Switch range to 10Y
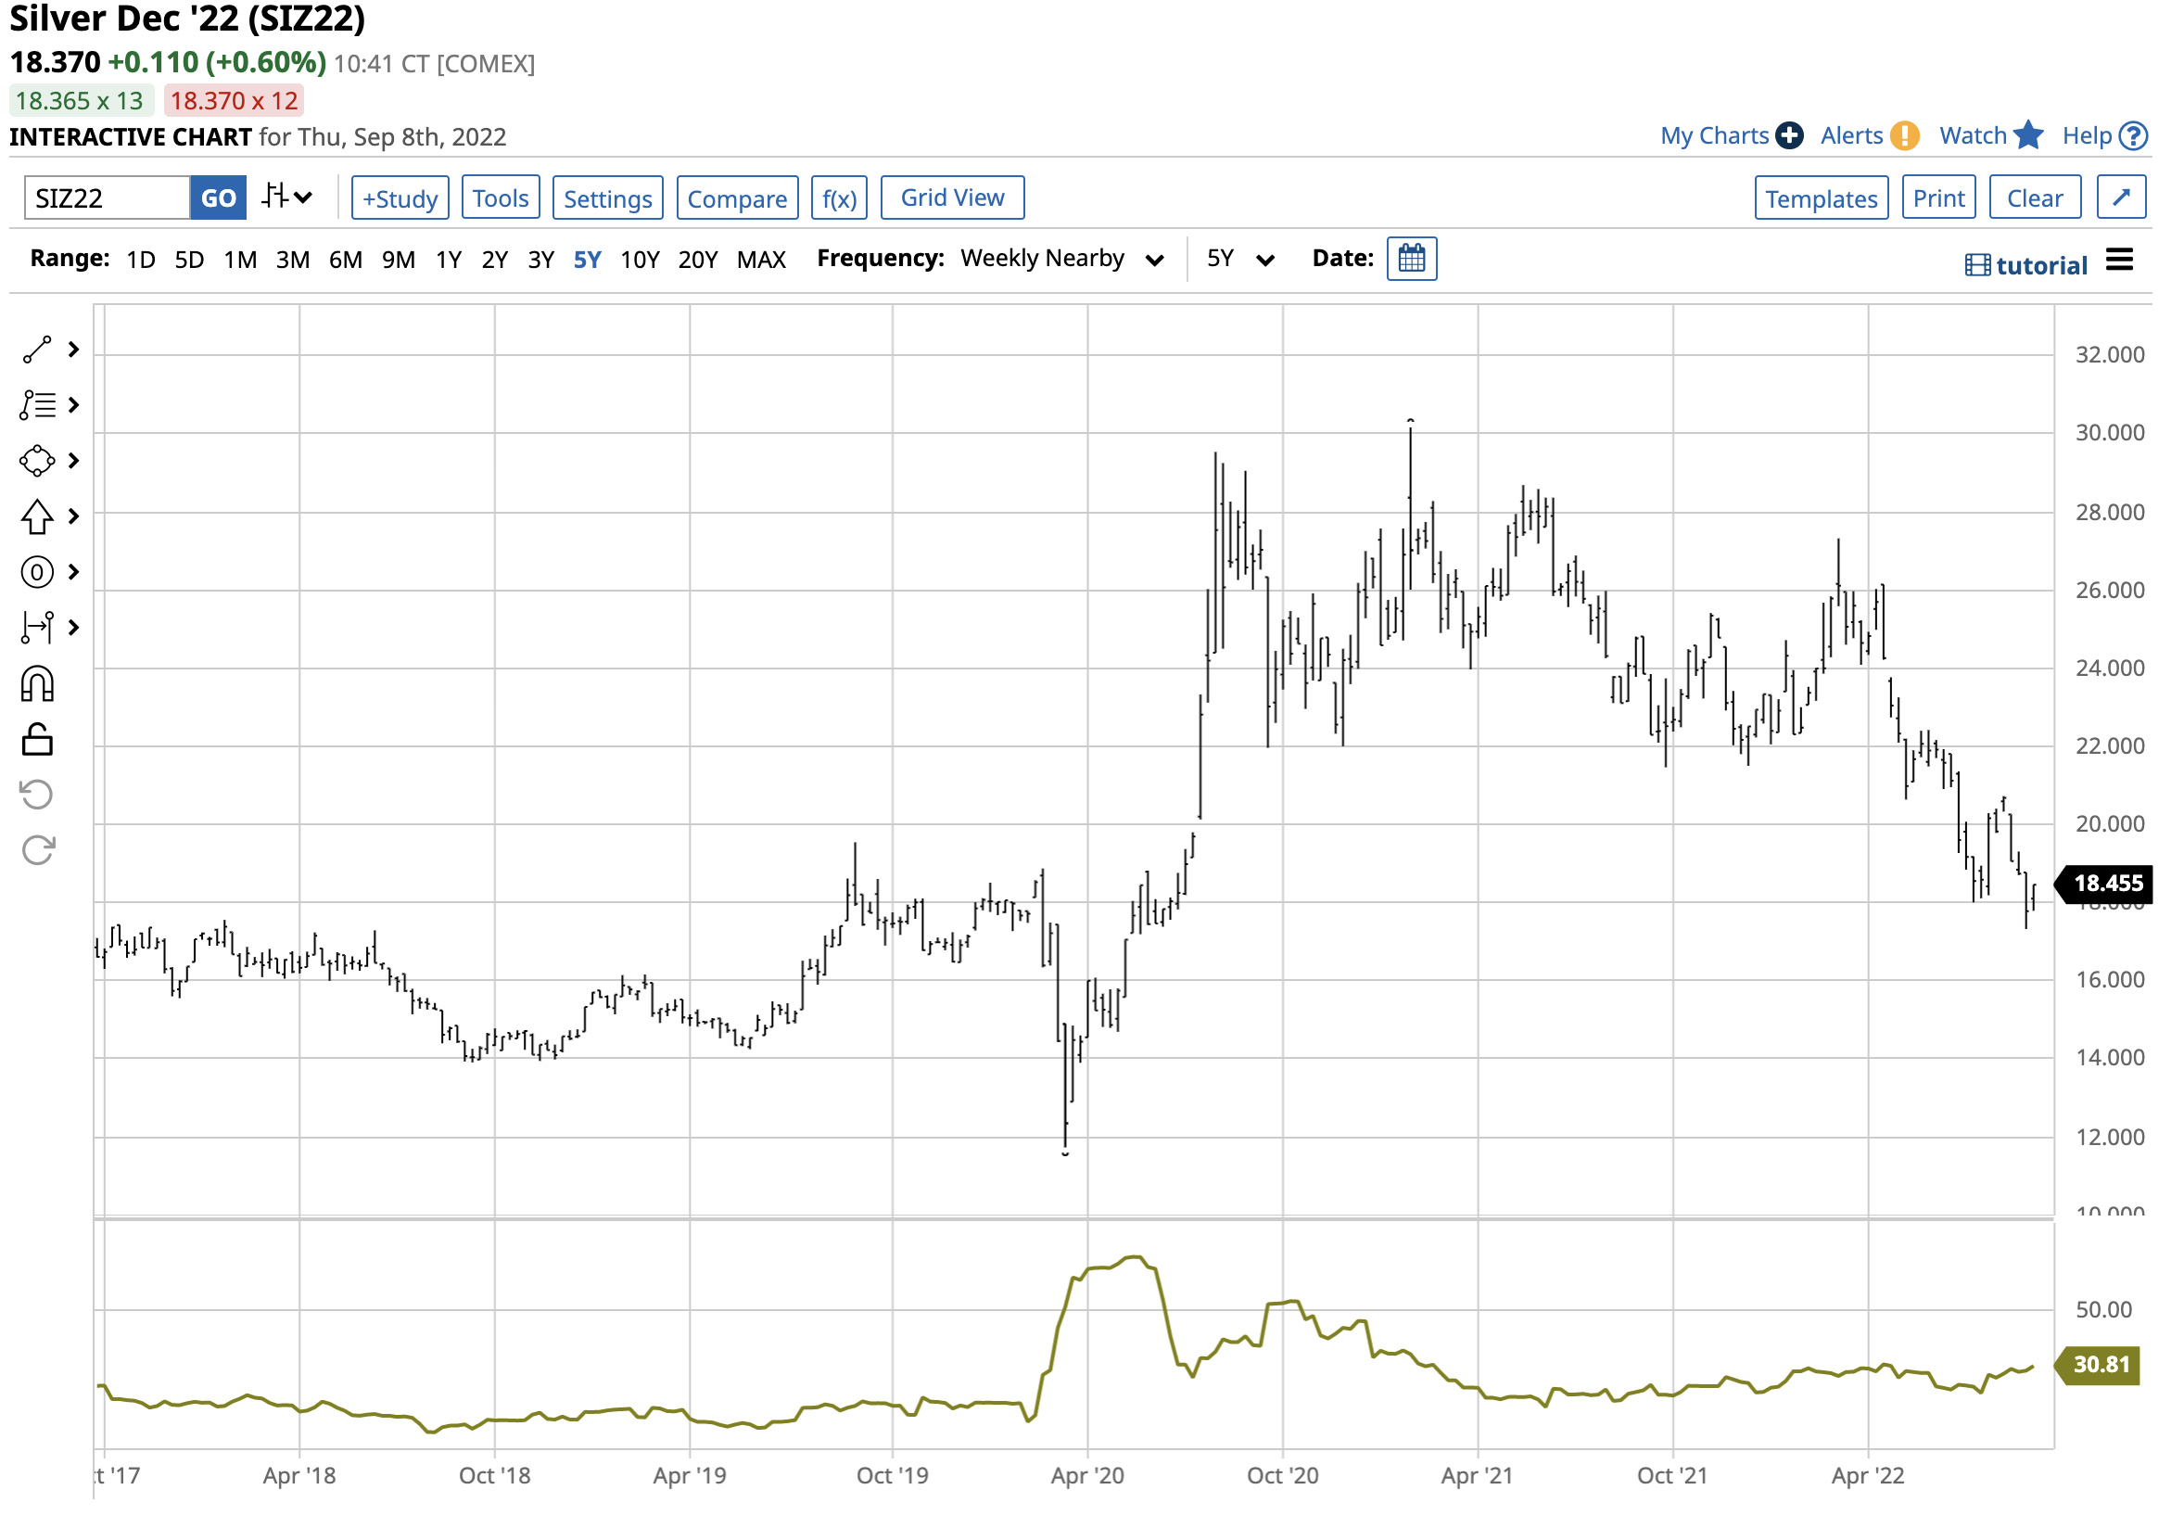The height and width of the screenshot is (1528, 2184). click(x=640, y=260)
